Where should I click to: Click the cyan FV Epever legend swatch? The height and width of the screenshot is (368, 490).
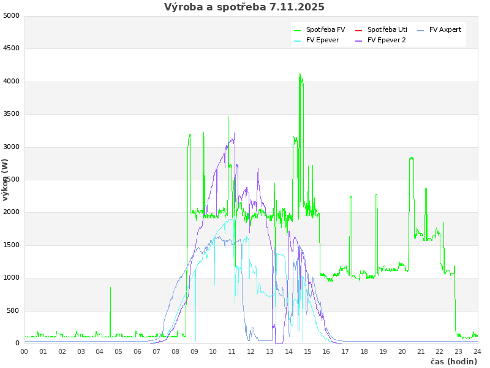(298, 40)
